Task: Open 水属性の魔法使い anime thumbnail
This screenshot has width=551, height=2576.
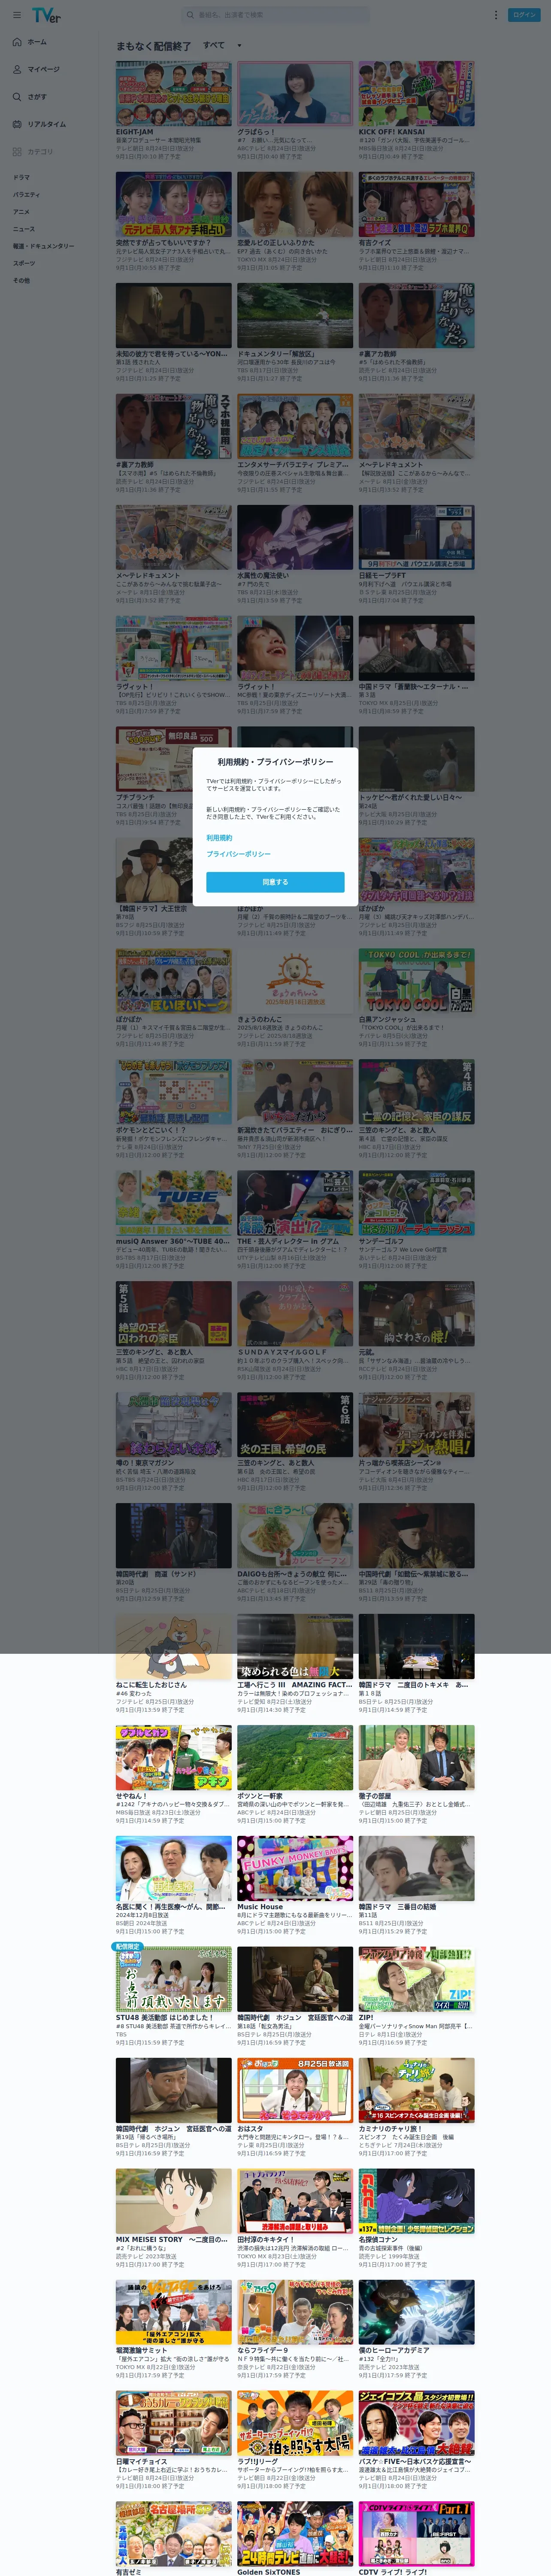Action: point(295,537)
